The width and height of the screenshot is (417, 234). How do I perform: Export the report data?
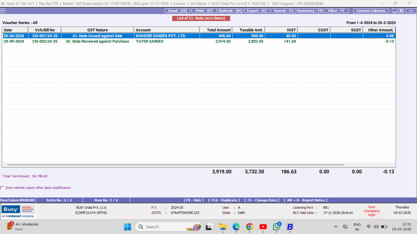[257, 10]
